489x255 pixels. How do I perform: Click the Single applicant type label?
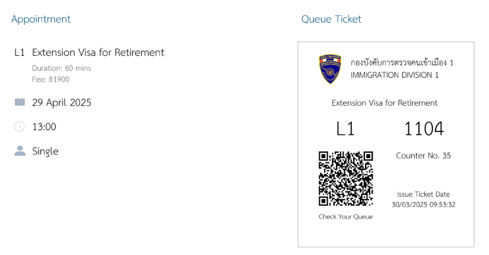pyautogui.click(x=45, y=151)
